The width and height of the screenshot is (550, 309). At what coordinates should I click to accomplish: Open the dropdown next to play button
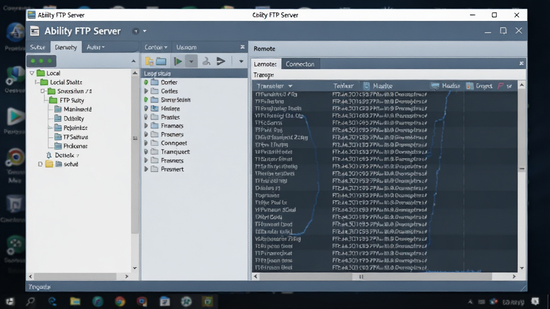pyautogui.click(x=191, y=61)
